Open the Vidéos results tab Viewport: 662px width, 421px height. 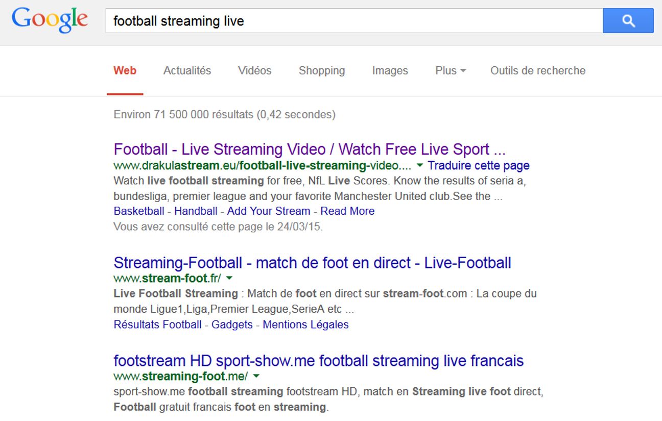click(x=254, y=70)
